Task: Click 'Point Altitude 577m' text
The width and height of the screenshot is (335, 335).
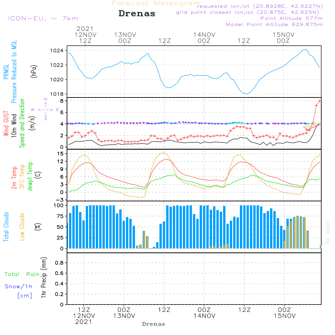Action: pos(292,18)
